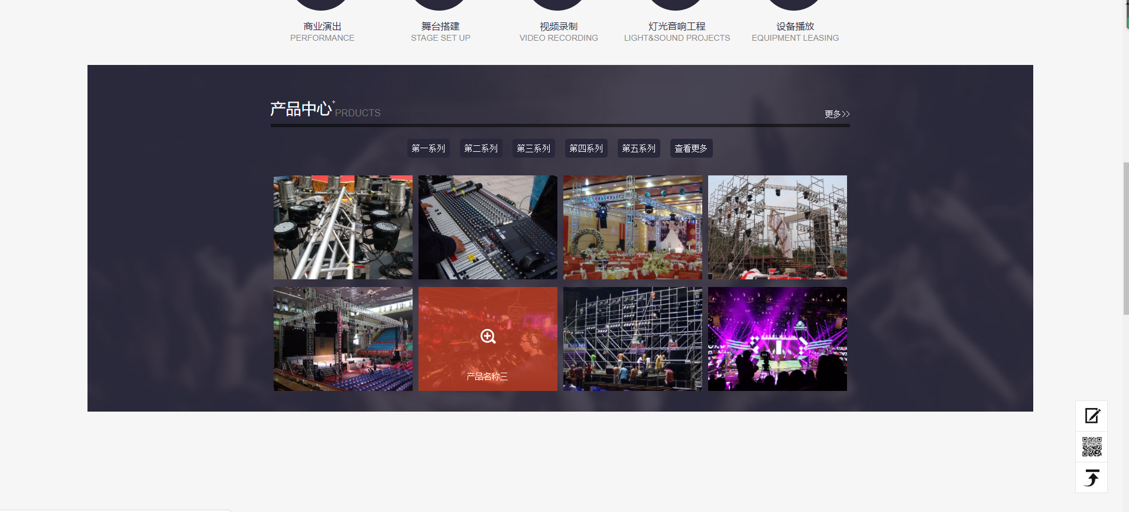Screen dimensions: 1129x512
Task: Select the 第一系列 tab
Action: 429,148
